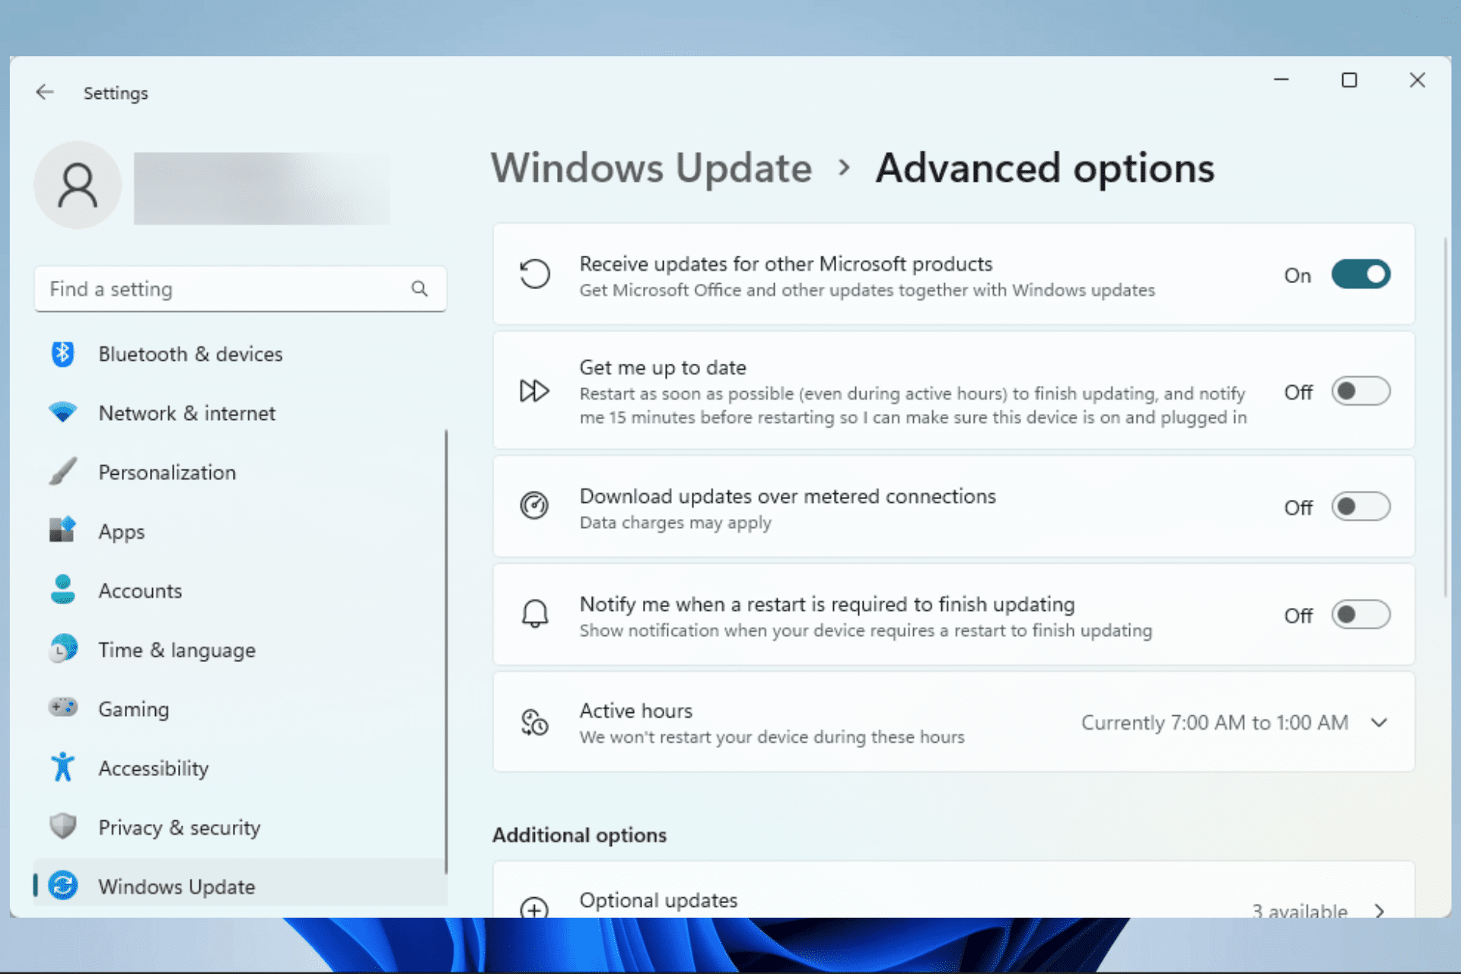Open Optional updates with the chevron

coord(1379,909)
